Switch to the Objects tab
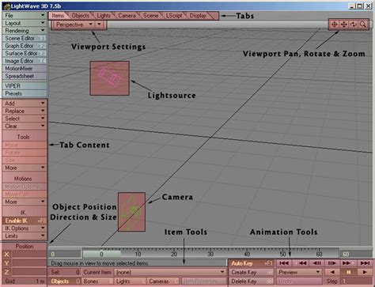The width and height of the screenshot is (375, 287). pyautogui.click(x=81, y=16)
